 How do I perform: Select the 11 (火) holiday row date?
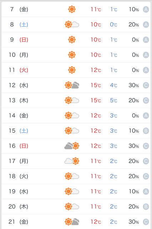pyautogui.click(x=19, y=70)
